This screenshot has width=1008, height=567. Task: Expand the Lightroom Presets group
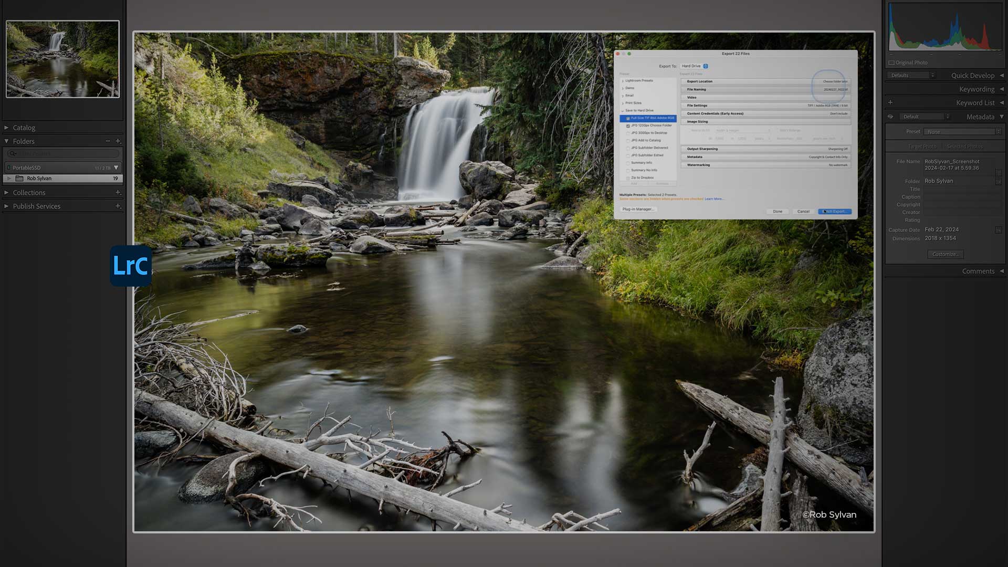[623, 80]
